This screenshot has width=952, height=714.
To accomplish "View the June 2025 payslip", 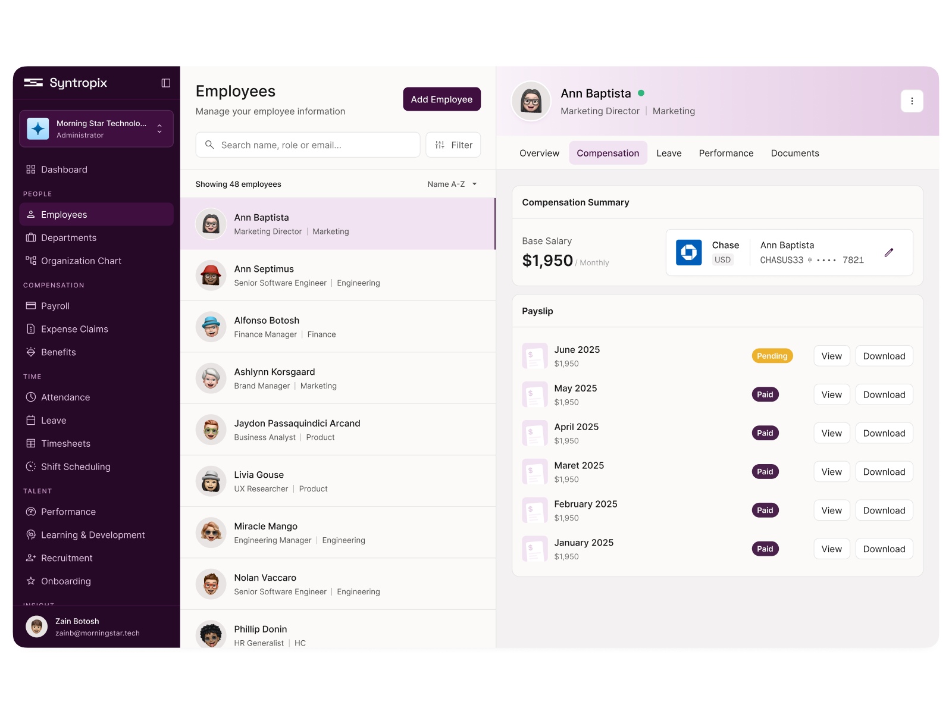I will (832, 356).
